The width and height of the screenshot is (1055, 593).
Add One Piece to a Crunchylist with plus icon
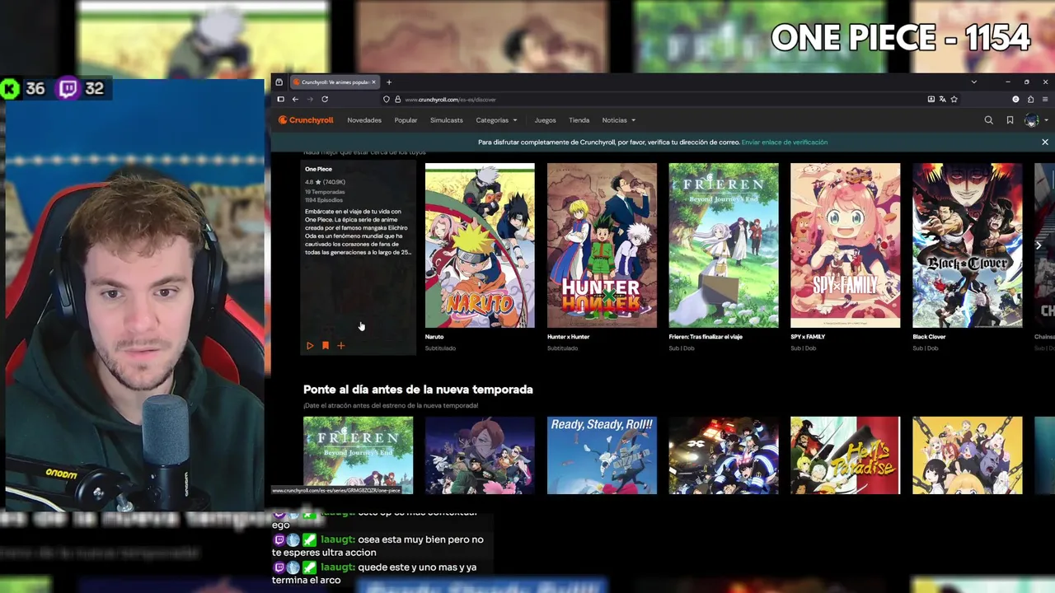[x=341, y=346]
